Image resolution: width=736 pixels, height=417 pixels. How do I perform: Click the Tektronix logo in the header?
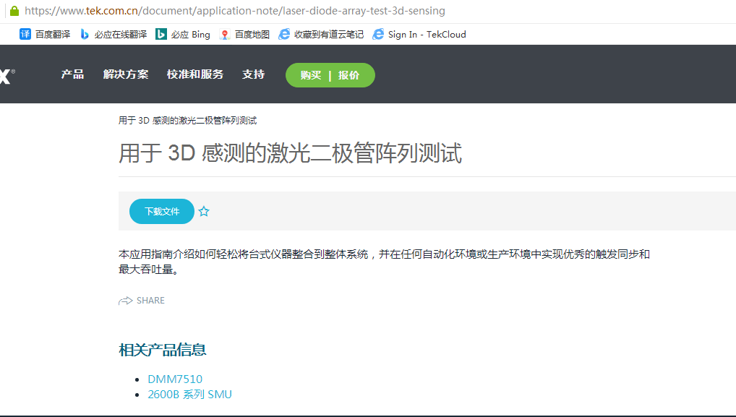click(6, 75)
